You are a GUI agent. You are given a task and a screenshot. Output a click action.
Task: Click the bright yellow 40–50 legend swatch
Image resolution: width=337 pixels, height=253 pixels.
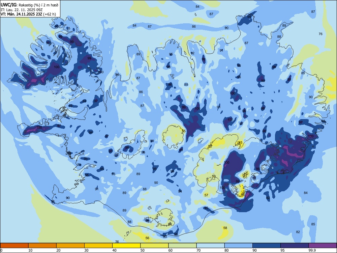126,246
